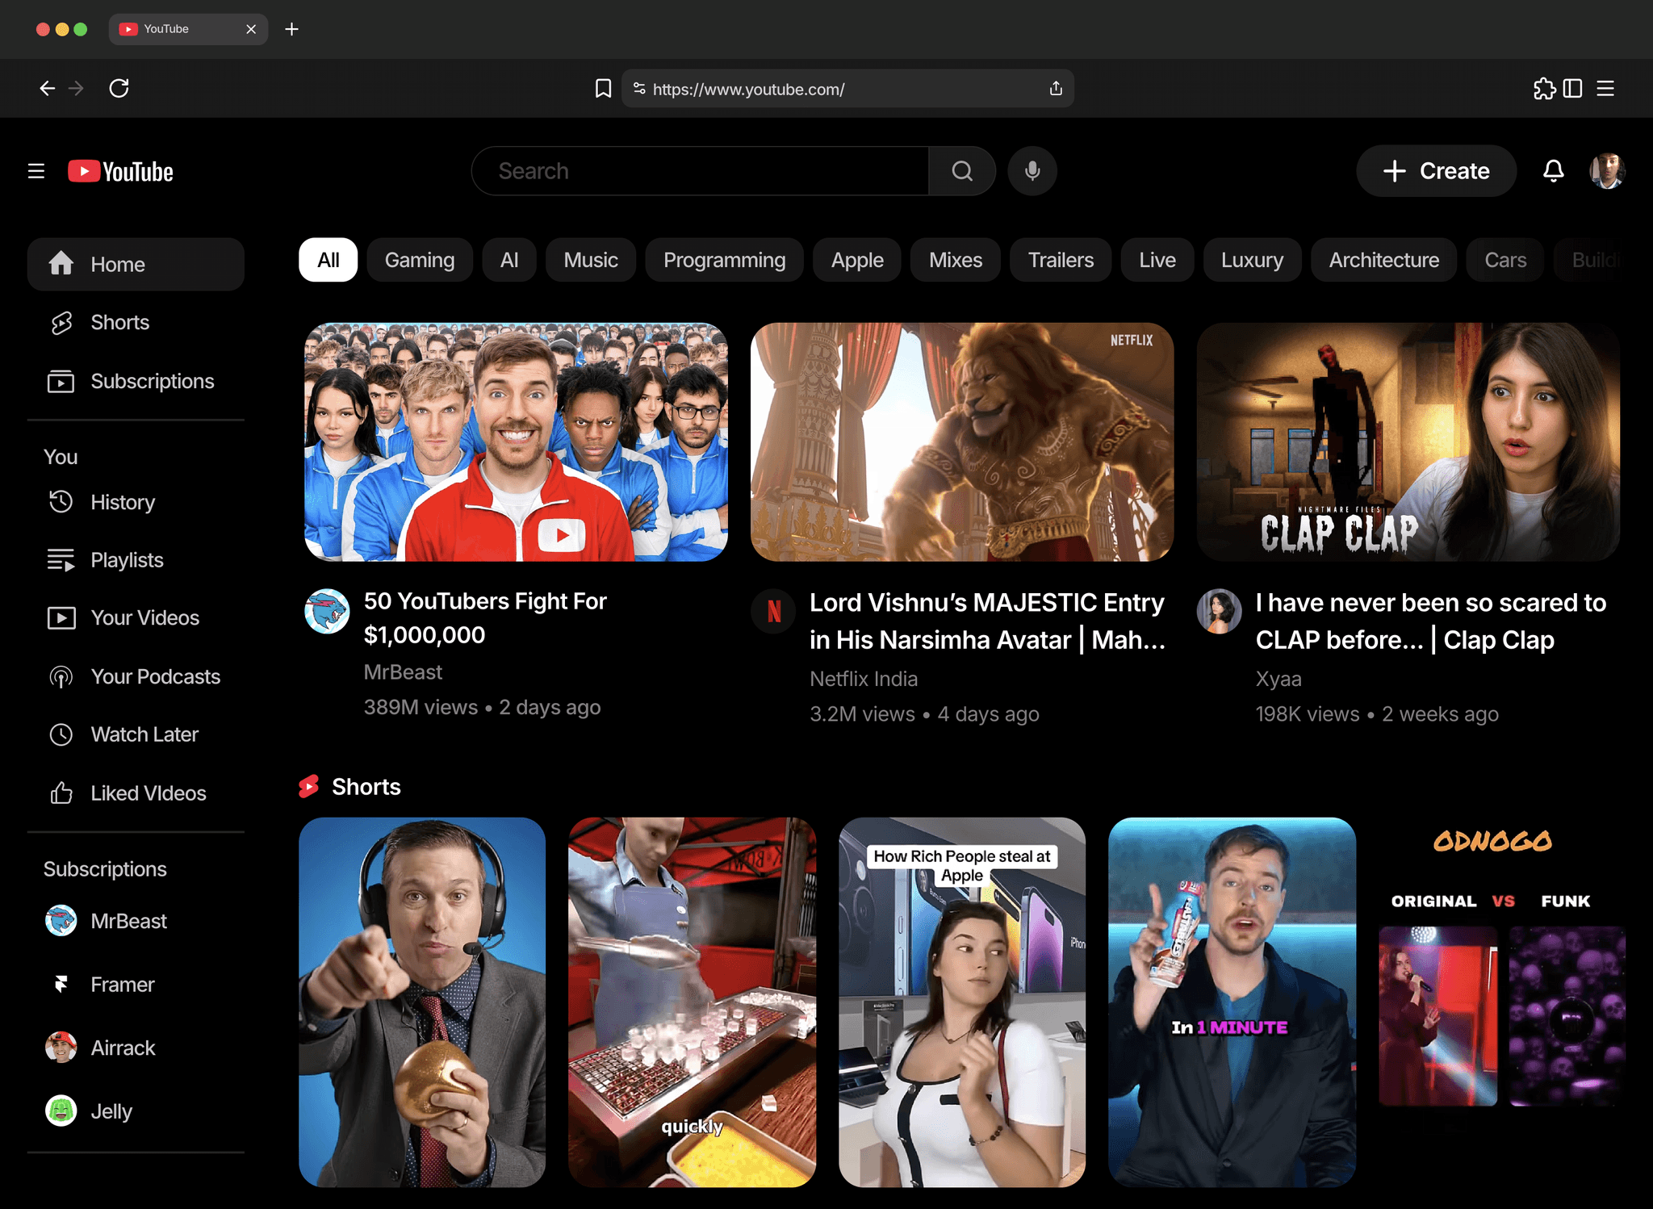Open the Original vs Funk Short

(1501, 1002)
